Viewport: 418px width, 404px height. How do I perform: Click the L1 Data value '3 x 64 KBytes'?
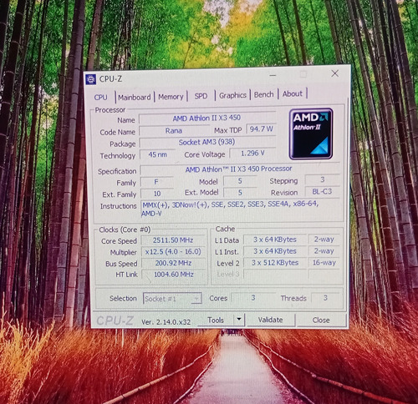coord(275,240)
